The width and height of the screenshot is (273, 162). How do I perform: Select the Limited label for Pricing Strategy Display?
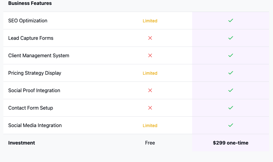(150, 73)
